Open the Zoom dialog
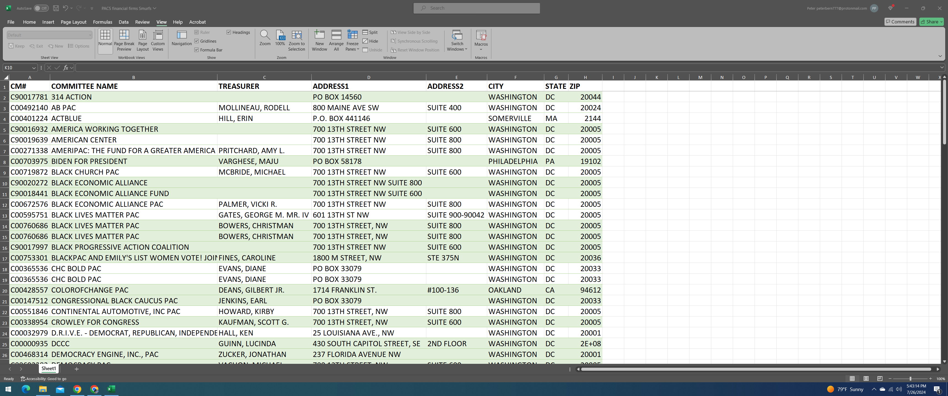The width and height of the screenshot is (948, 396). click(265, 38)
